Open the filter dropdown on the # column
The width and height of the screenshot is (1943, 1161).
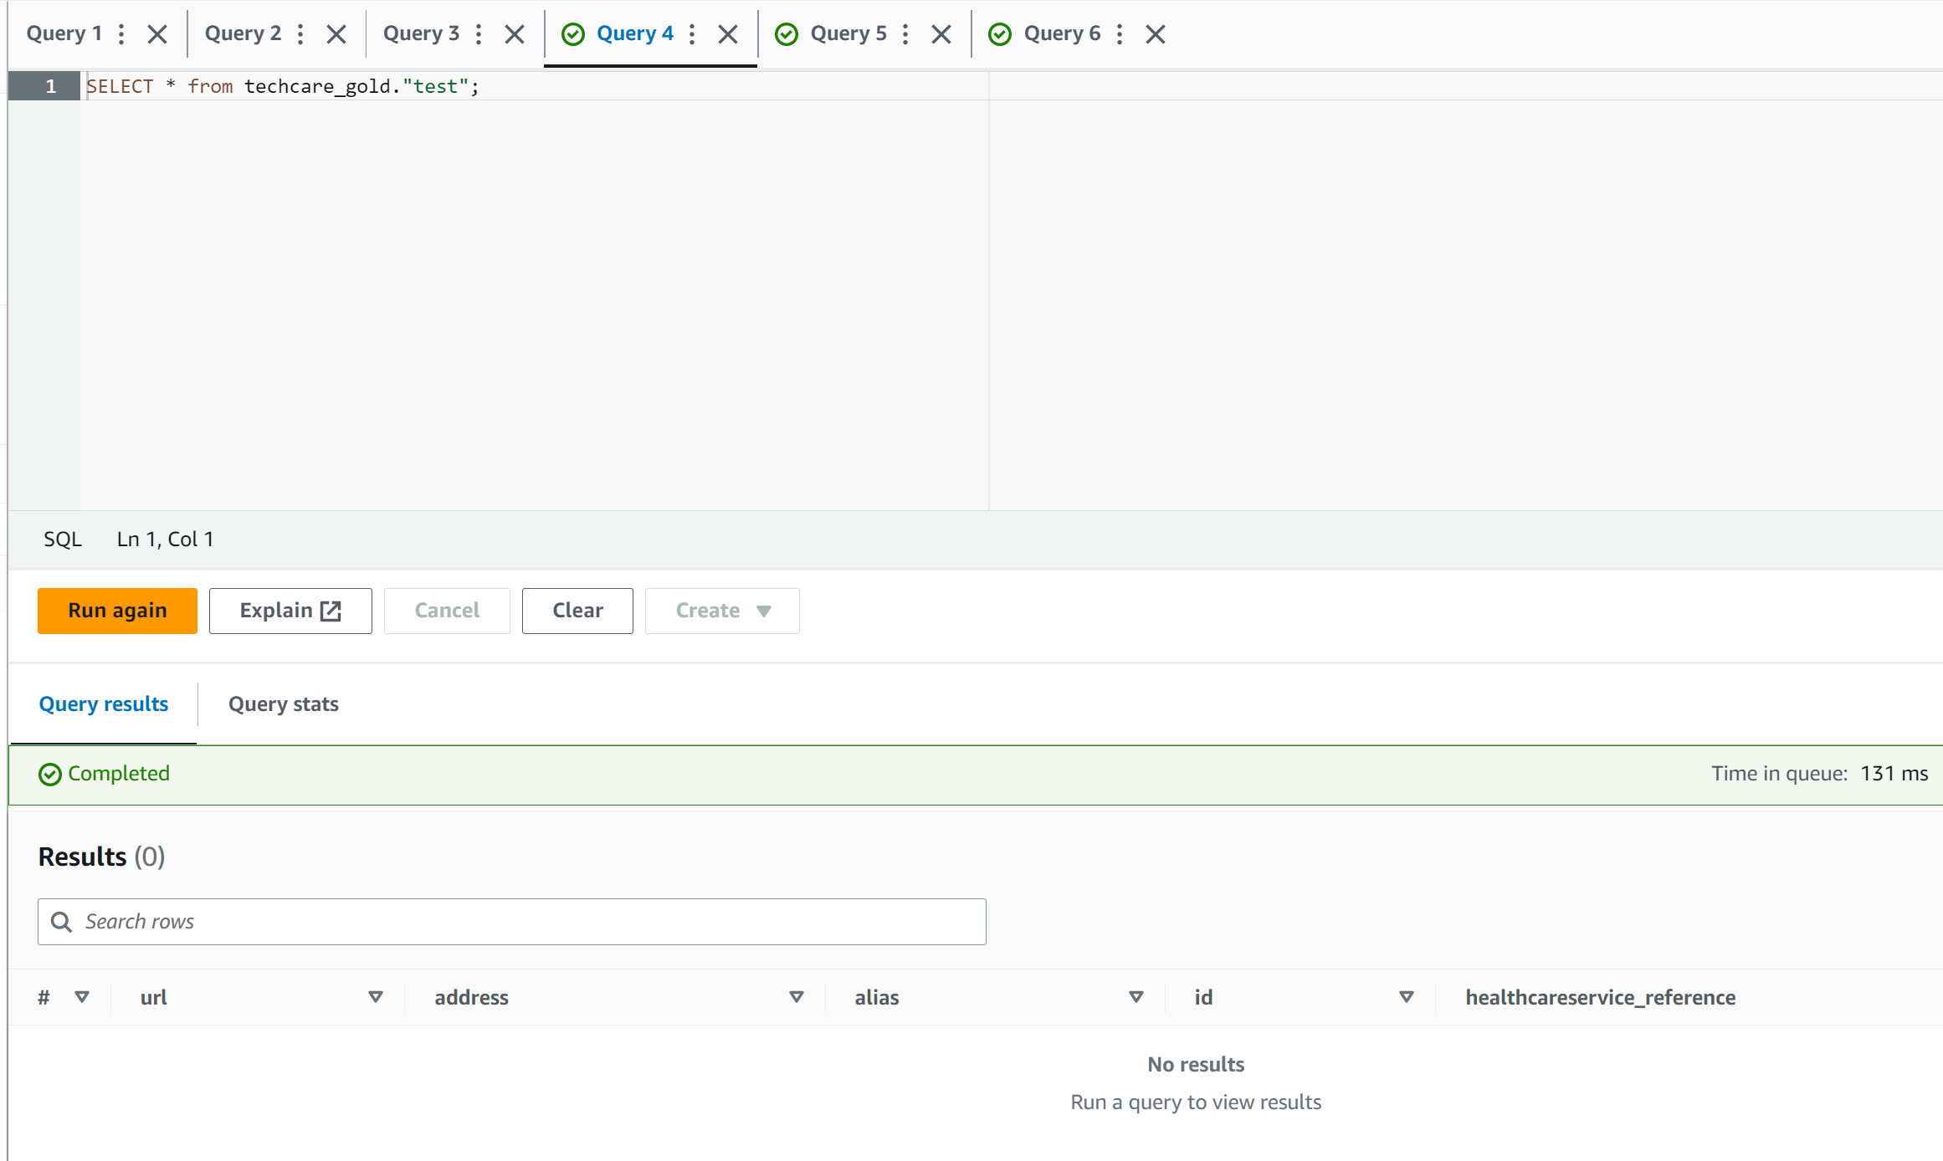(82, 997)
